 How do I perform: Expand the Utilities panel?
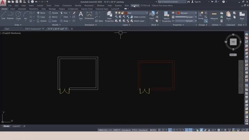[216, 25]
